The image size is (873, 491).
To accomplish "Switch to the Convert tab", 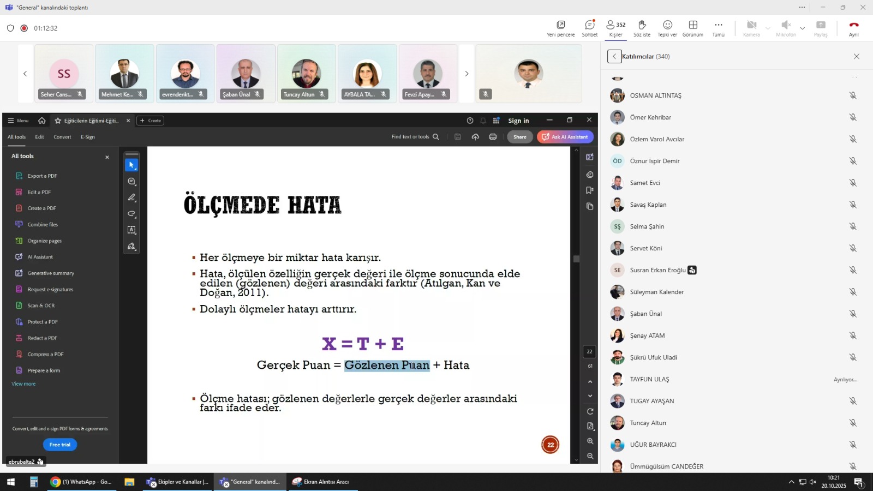I will (x=62, y=137).
